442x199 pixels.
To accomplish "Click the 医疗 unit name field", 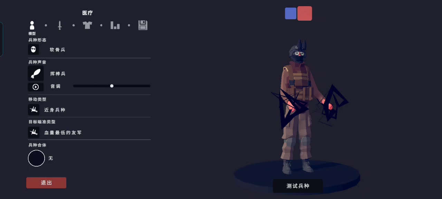I will coord(87,13).
